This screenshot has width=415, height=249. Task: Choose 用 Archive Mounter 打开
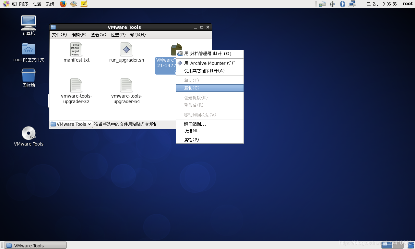click(210, 63)
